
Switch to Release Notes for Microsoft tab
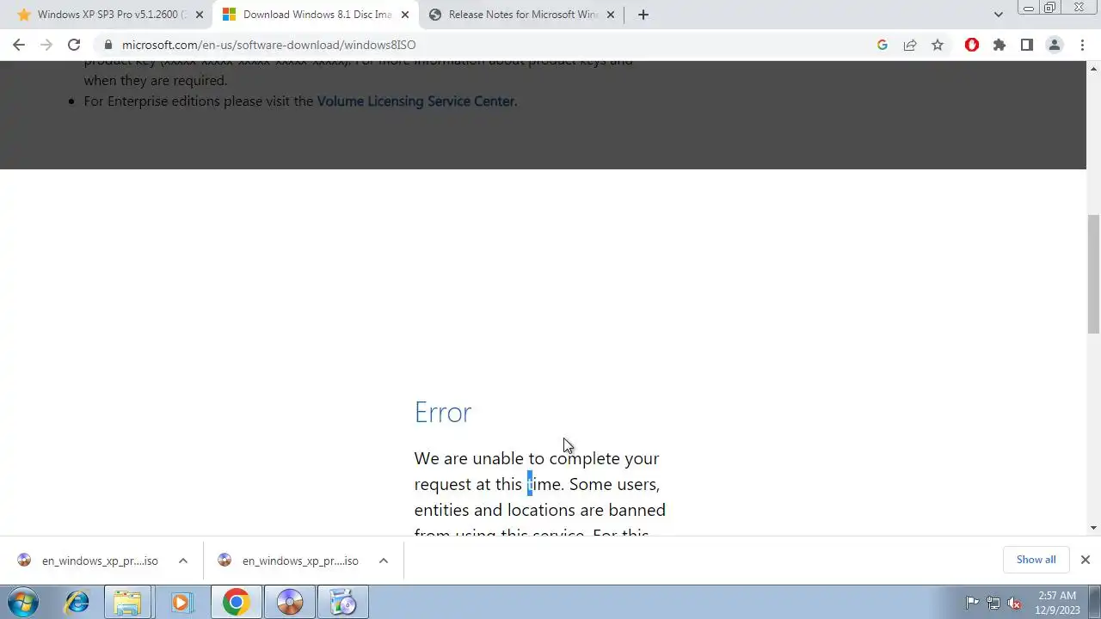coord(522,15)
